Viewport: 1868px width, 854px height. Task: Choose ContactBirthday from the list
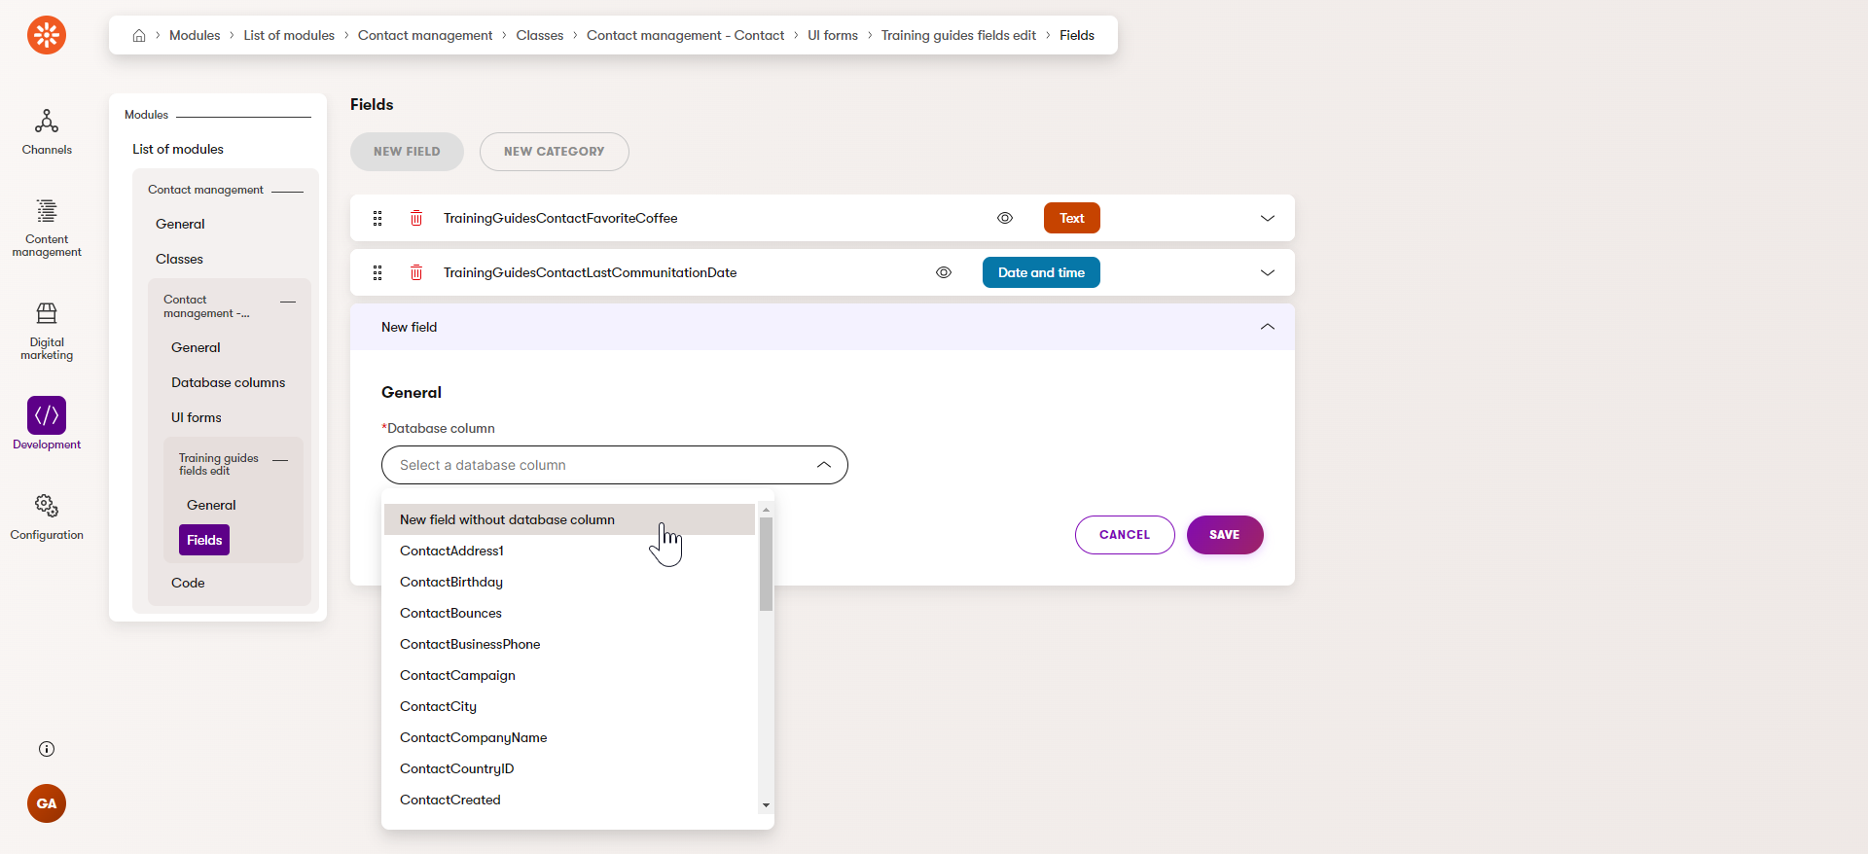pos(569,582)
